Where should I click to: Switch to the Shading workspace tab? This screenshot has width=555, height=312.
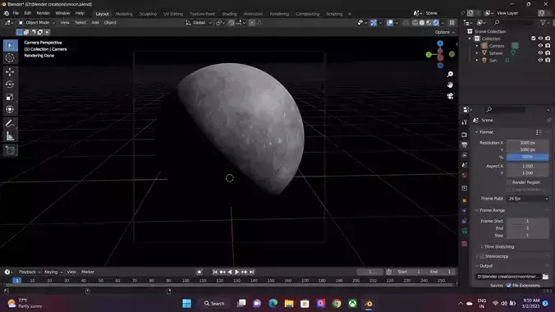[x=229, y=14]
